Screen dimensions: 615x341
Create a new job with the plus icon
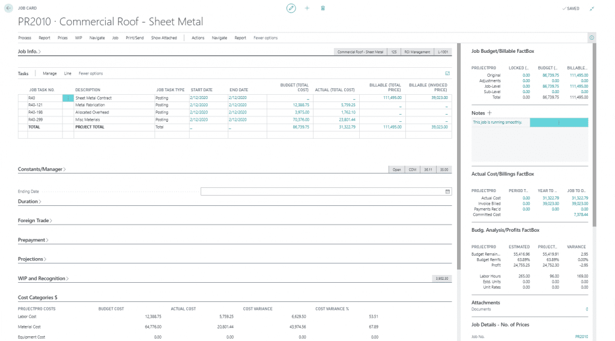pos(307,8)
